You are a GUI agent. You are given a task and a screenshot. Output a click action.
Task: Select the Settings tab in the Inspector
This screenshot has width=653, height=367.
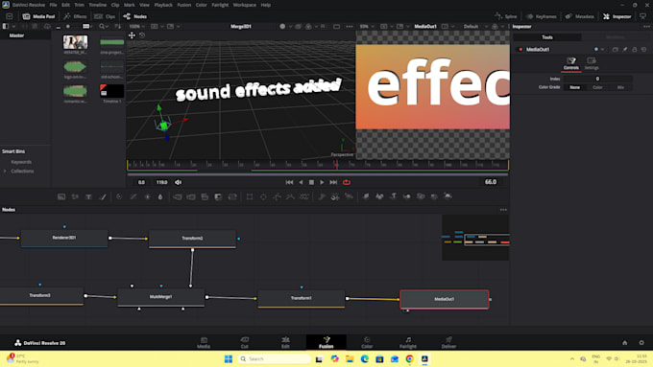coord(592,63)
